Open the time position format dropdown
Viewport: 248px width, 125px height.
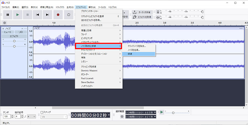pyautogui.click(x=109, y=115)
